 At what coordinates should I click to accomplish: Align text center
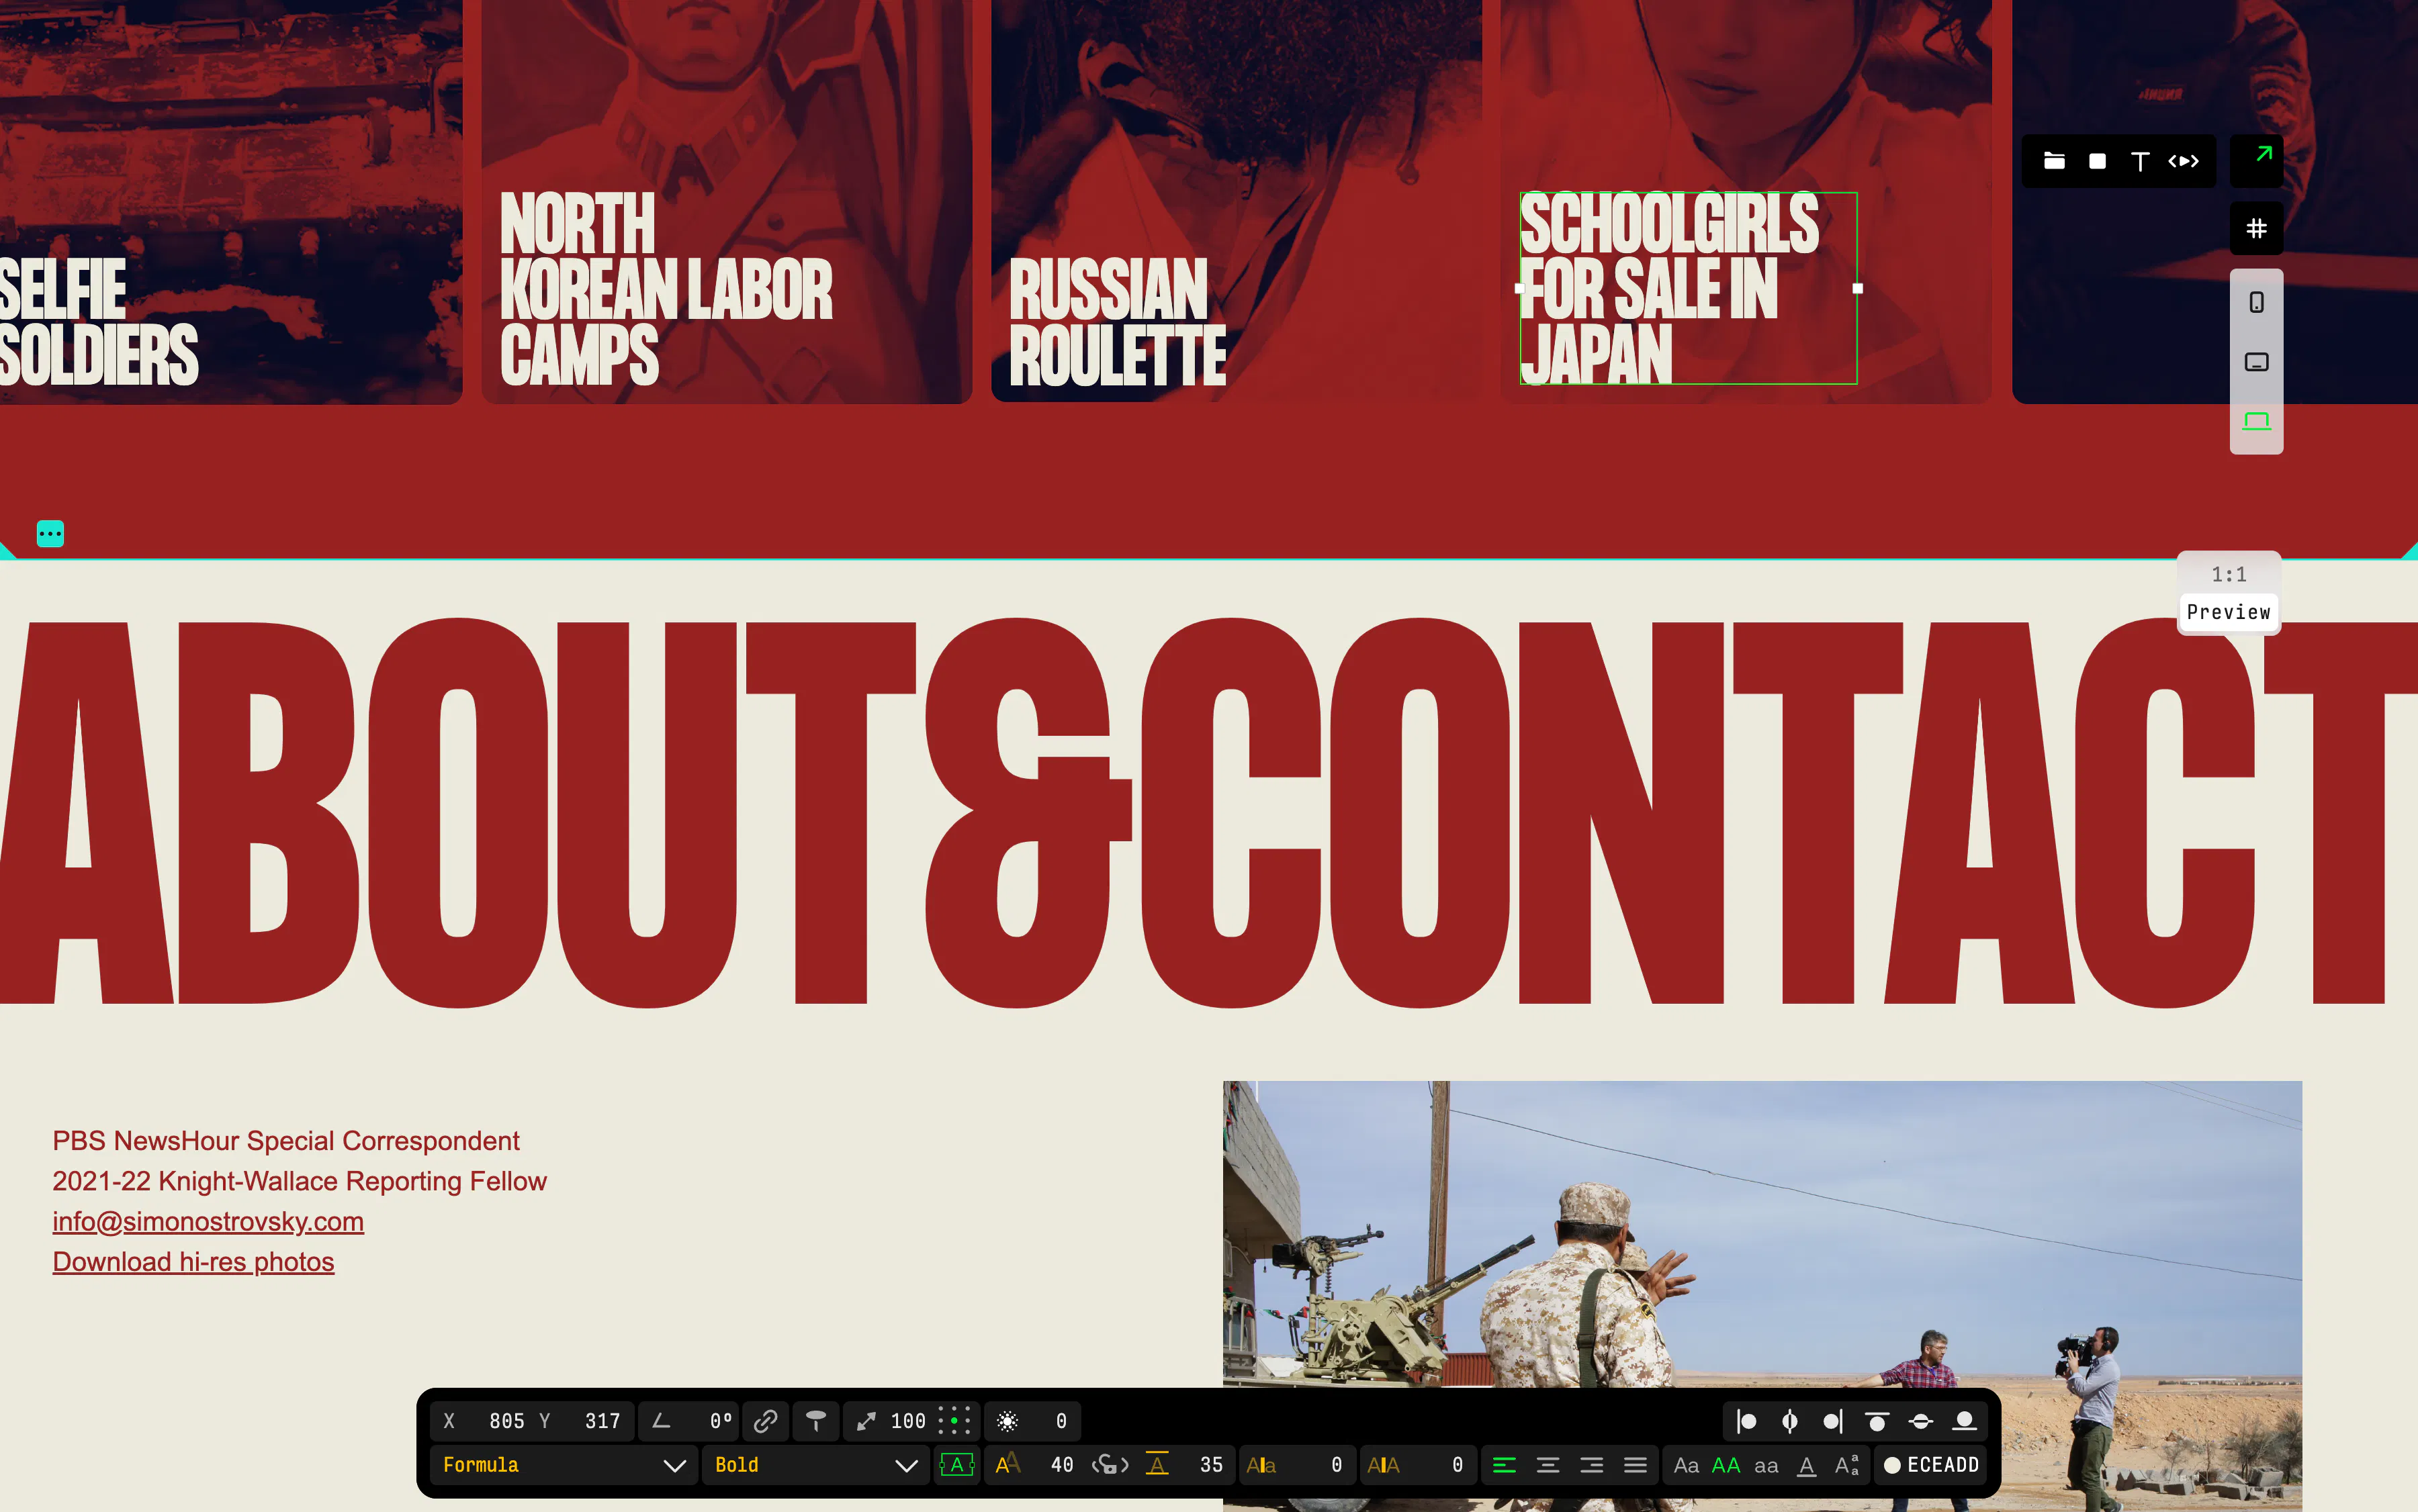point(1548,1465)
